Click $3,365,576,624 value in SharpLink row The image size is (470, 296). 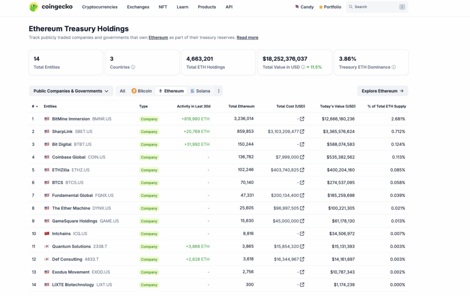pyautogui.click(x=339, y=132)
